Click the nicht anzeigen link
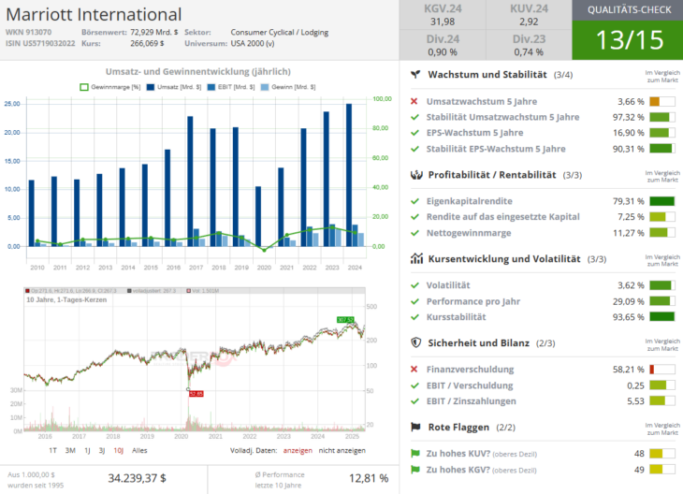 (341, 450)
